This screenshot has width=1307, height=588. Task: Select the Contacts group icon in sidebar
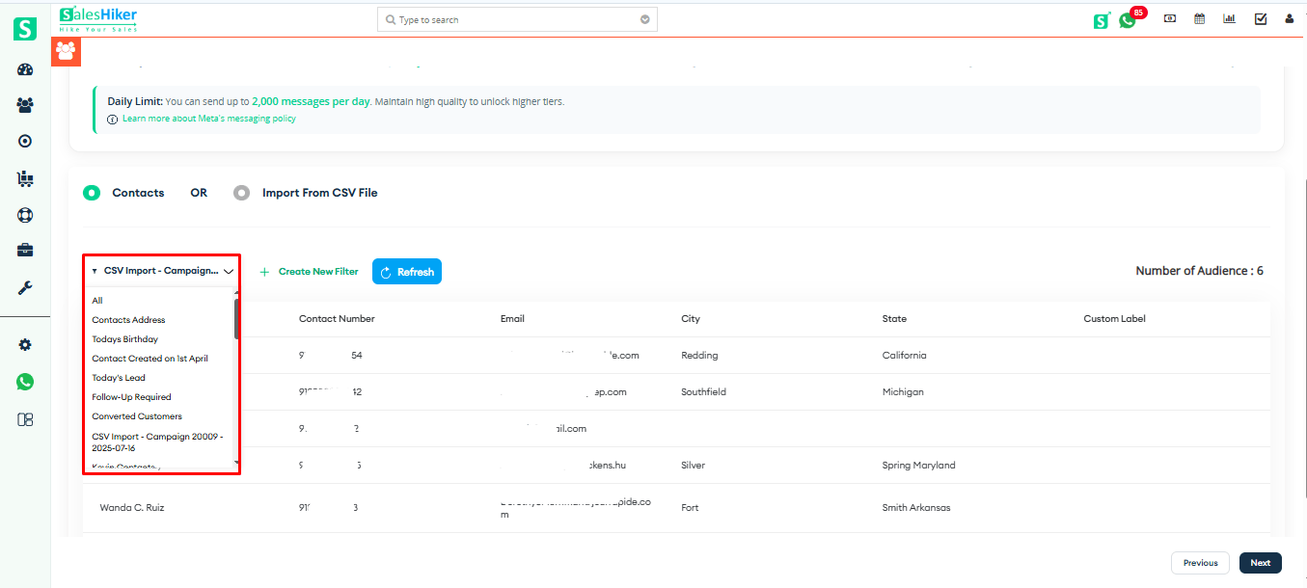[24, 104]
